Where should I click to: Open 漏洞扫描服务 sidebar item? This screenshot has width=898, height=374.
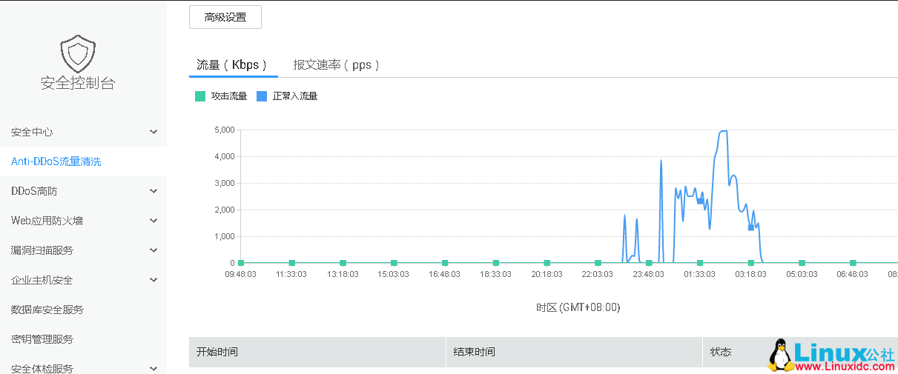(x=83, y=250)
